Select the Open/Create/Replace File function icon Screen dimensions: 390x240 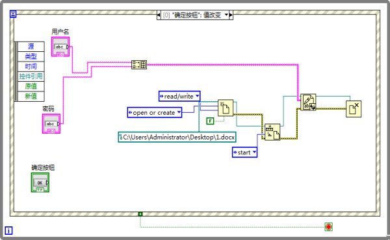click(x=226, y=108)
